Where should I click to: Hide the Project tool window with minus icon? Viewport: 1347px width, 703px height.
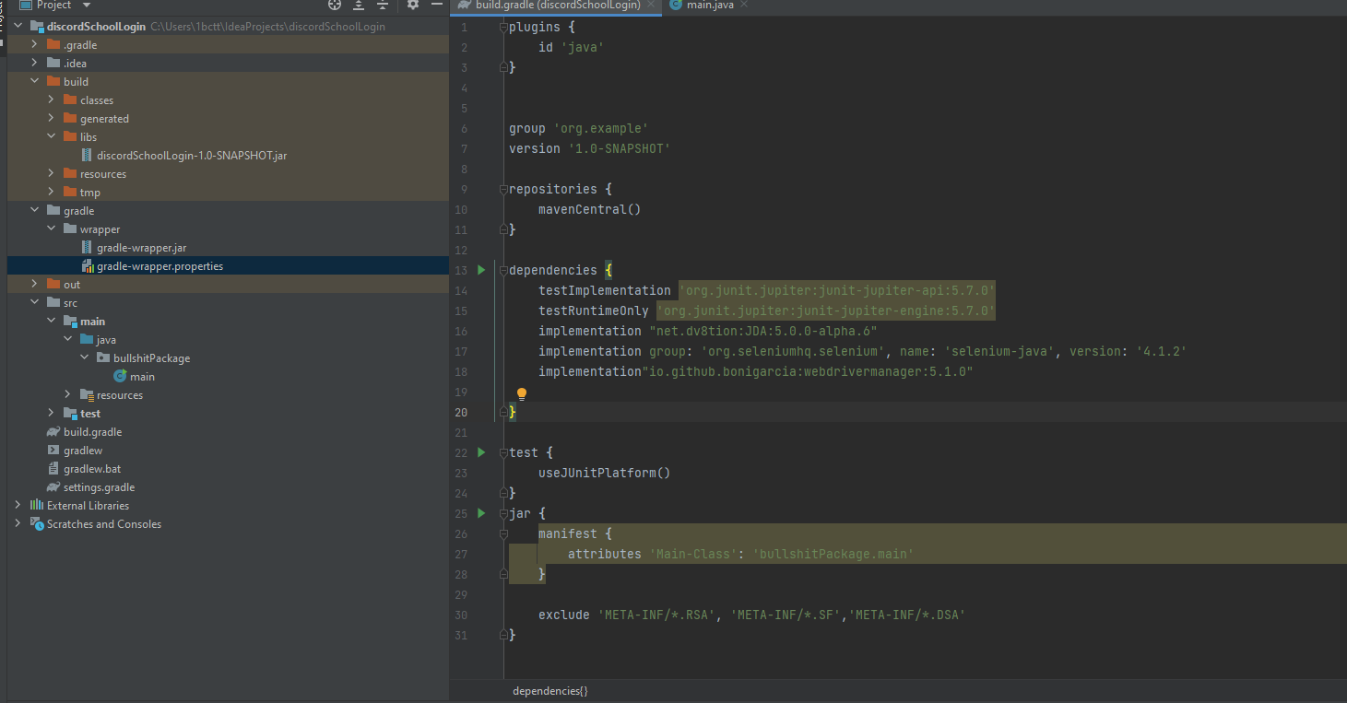pos(437,5)
